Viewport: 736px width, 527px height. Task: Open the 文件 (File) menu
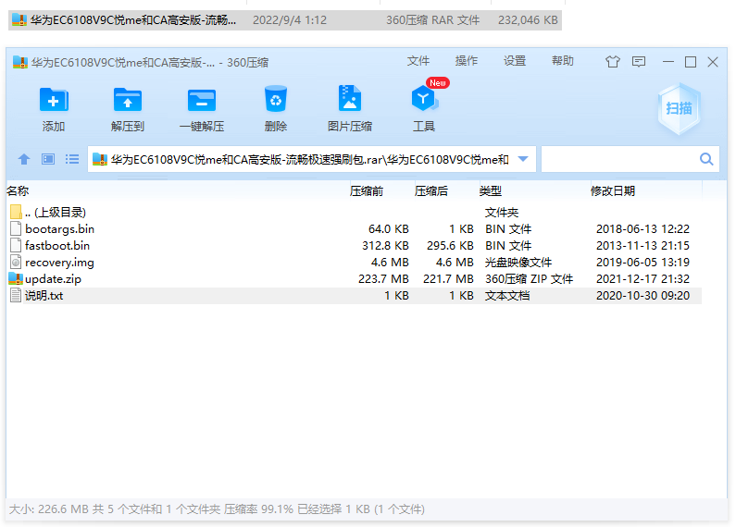coord(418,61)
